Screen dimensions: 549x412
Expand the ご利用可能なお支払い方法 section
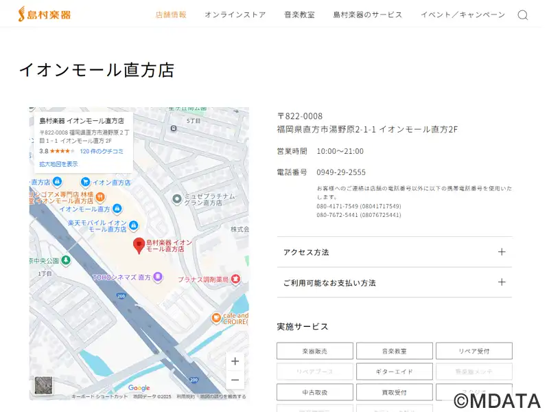[x=394, y=282]
